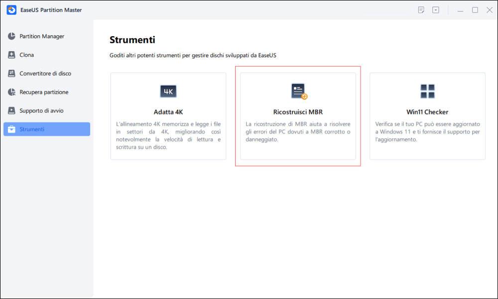
Task: Minimize the EaseUS window
Action: pos(460,10)
